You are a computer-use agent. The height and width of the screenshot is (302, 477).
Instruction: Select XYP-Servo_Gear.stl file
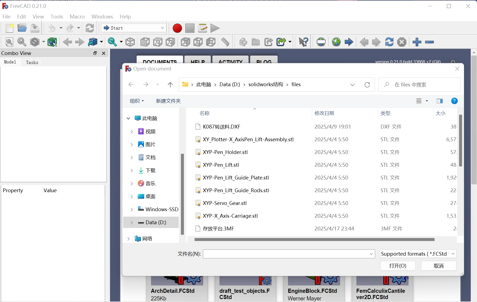(x=225, y=203)
